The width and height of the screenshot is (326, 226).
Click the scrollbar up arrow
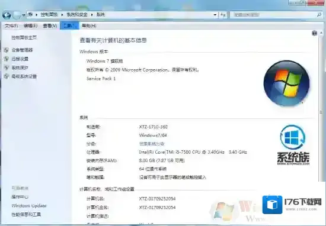tap(321, 33)
